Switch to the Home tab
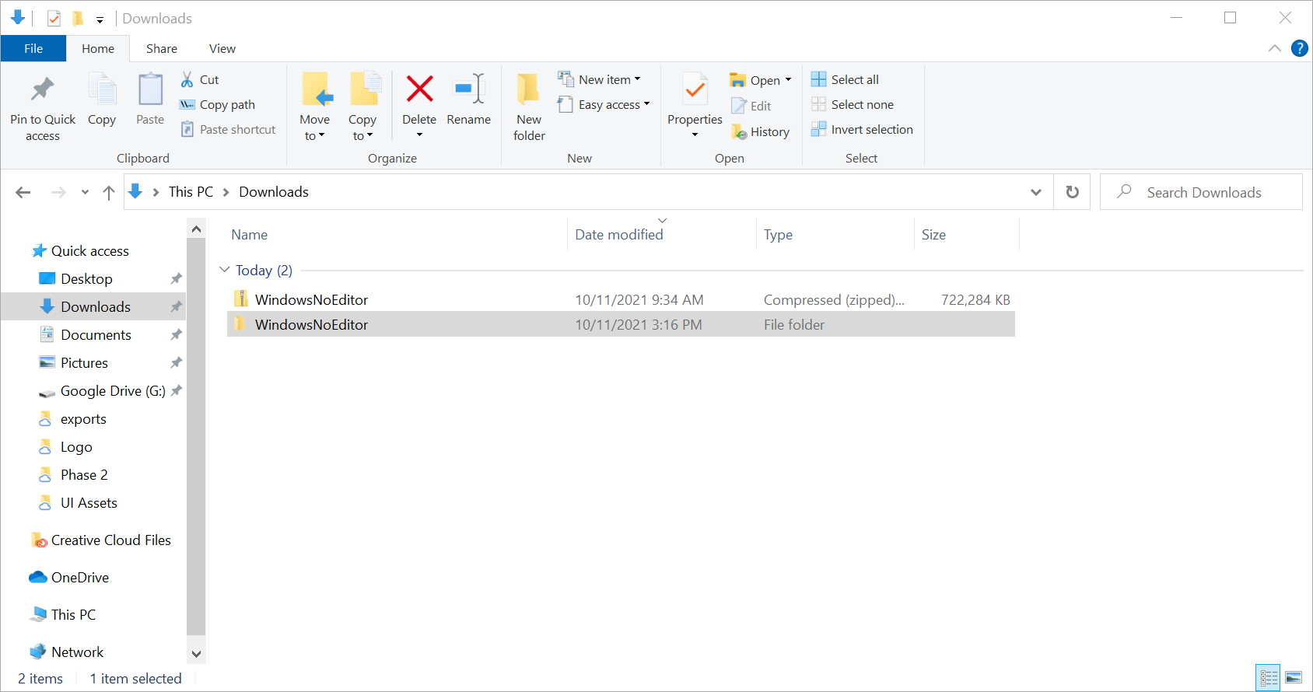The height and width of the screenshot is (692, 1313). [98, 48]
